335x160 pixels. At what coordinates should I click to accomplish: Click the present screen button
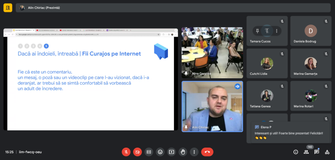click(171, 152)
